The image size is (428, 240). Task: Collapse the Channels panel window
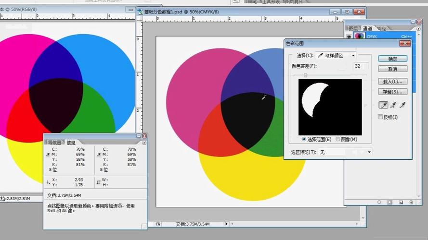[413, 22]
